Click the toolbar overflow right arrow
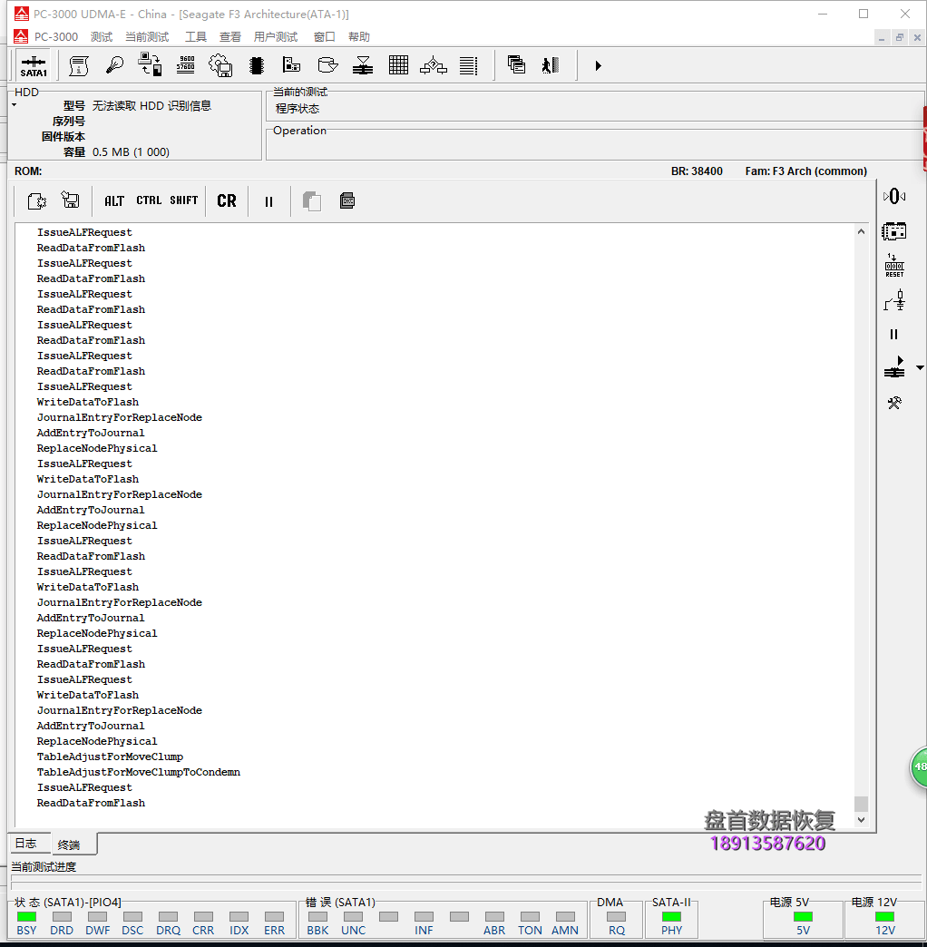Viewport: 927px width, 947px height. coord(598,66)
